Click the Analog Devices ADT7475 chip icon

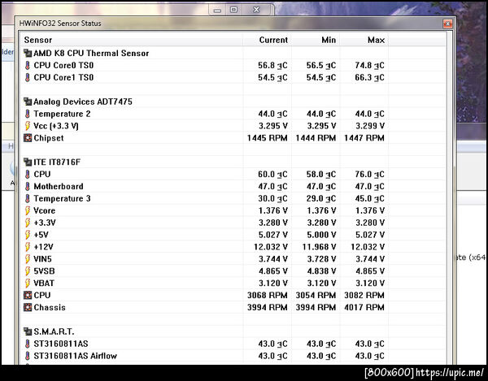click(x=28, y=102)
